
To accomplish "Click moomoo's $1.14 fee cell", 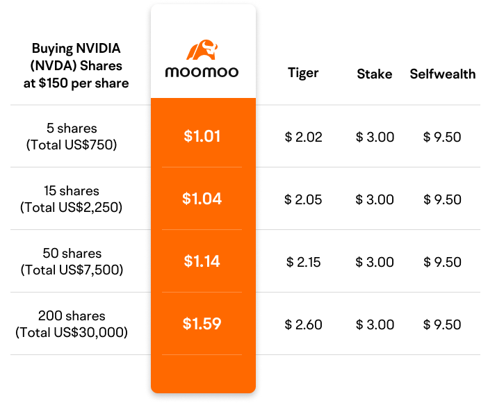I will point(202,261).
